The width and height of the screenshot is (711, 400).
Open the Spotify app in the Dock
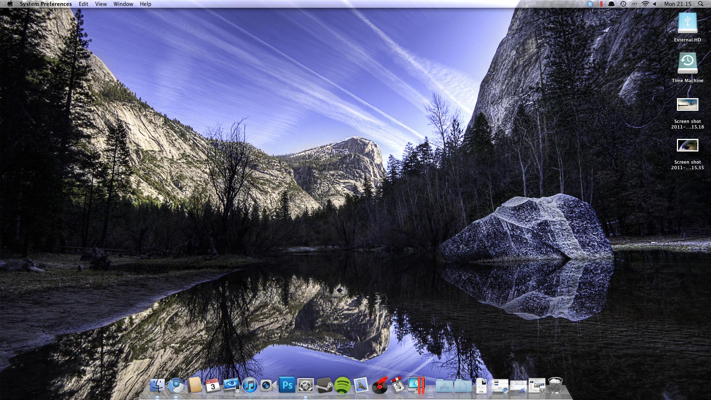(x=343, y=386)
